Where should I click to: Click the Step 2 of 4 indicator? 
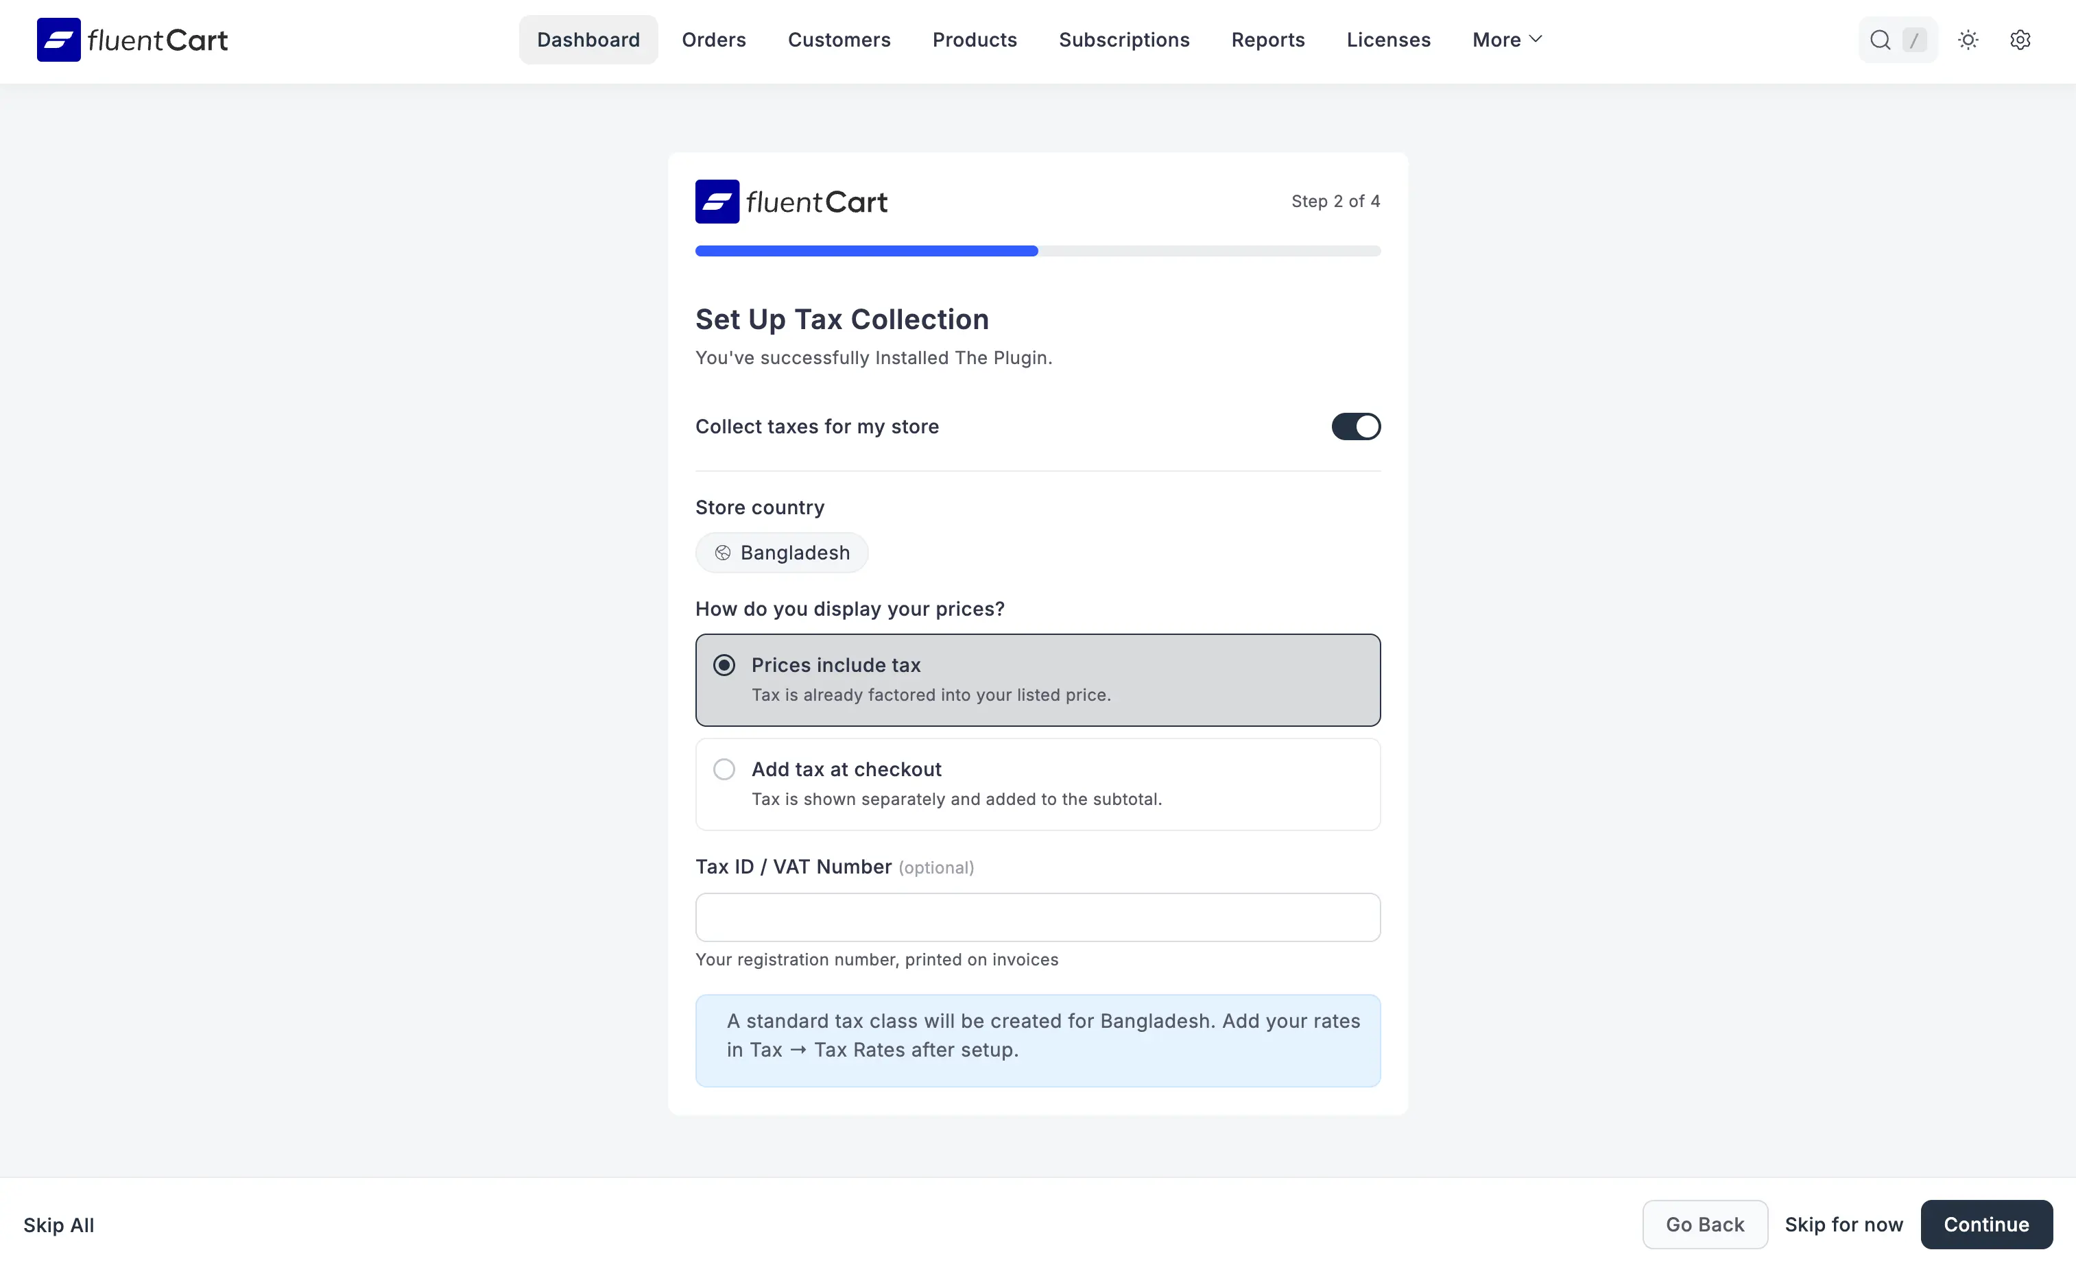1335,202
